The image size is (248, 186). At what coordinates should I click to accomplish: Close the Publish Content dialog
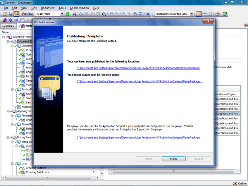(208, 21)
